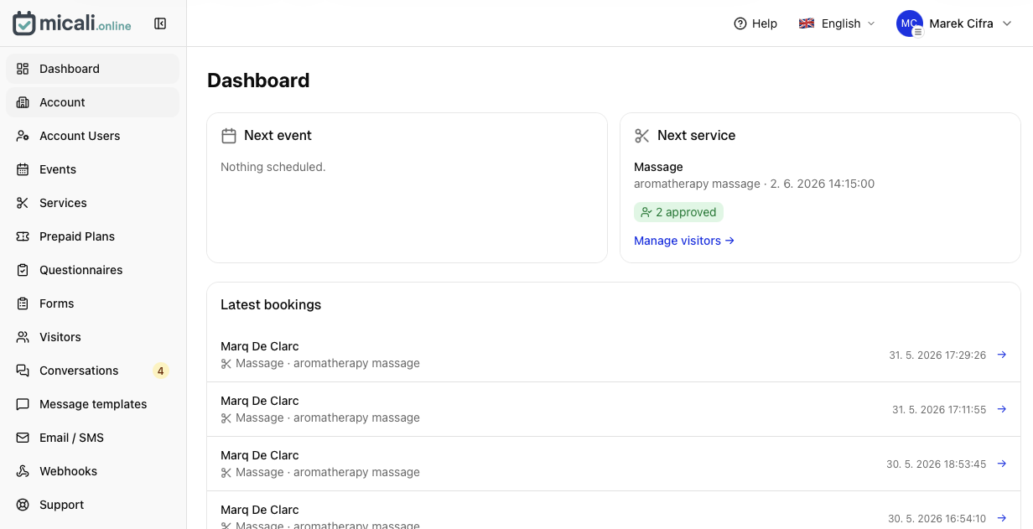The width and height of the screenshot is (1033, 529).
Task: Click the Events calendar icon in sidebar
Action: pyautogui.click(x=23, y=169)
